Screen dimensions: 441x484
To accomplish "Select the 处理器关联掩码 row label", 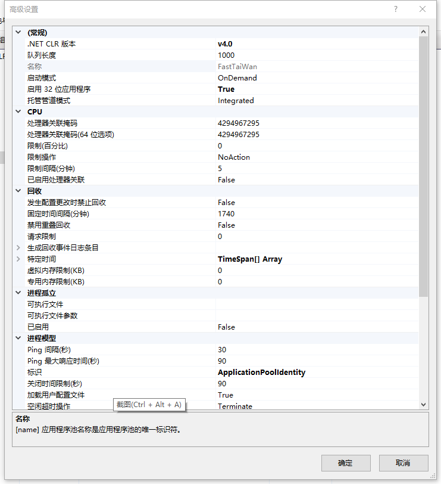I will coord(52,123).
